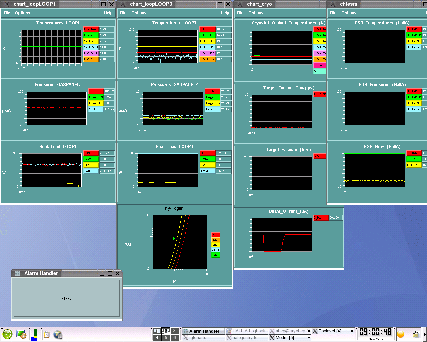Image resolution: width=427 pixels, height=342 pixels.
Task: Click green data point in hydrogen plot
Action: (x=174, y=238)
